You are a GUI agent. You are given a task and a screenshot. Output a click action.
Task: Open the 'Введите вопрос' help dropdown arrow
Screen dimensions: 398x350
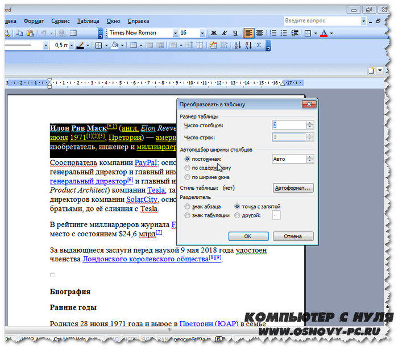[x=363, y=21]
